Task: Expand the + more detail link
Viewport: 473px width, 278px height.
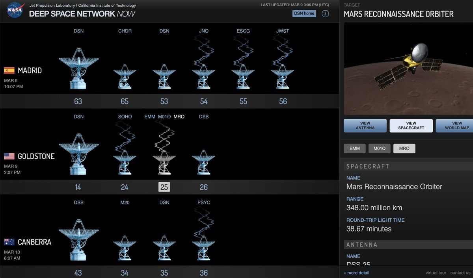Action: tap(356, 272)
